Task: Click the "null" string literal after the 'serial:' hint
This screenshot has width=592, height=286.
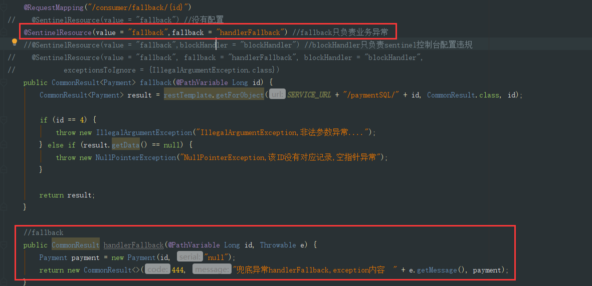Action: click(217, 257)
